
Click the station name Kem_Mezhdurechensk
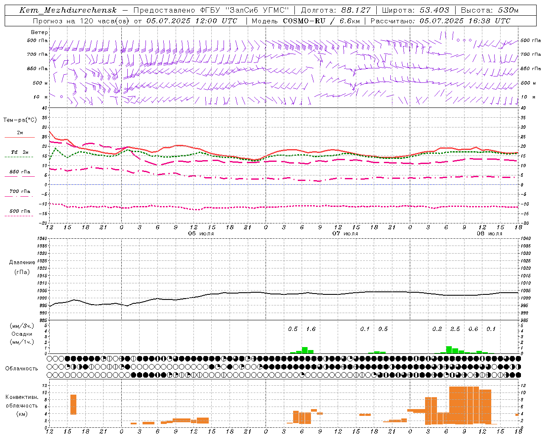tap(68, 10)
